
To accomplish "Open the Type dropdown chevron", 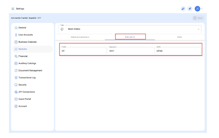I will tap(198, 29).
